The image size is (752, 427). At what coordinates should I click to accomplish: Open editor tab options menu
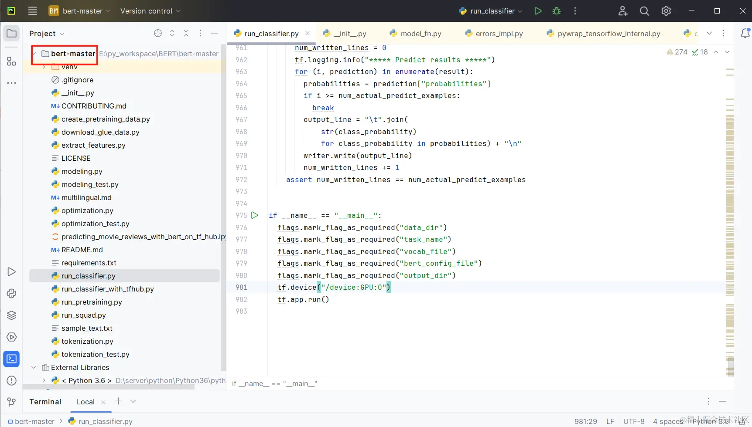pos(724,33)
